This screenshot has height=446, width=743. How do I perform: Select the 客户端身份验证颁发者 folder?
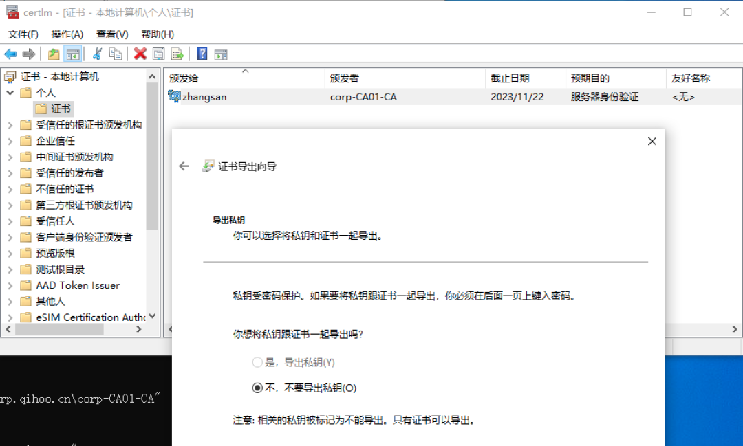click(x=77, y=237)
